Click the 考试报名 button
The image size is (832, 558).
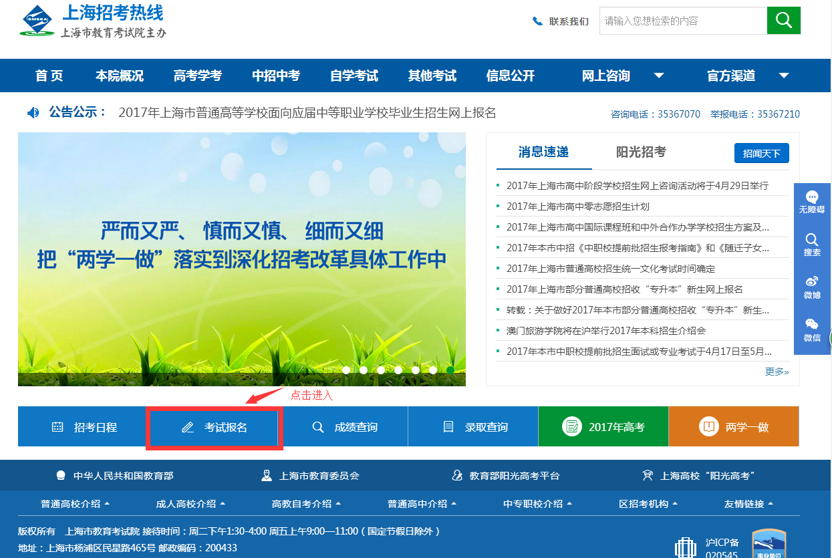215,427
